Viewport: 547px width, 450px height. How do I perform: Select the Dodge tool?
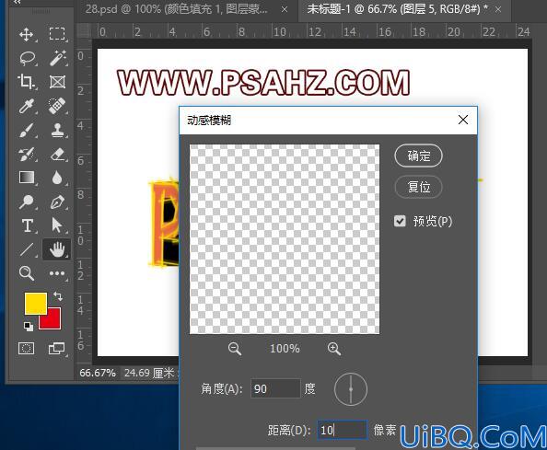26,202
